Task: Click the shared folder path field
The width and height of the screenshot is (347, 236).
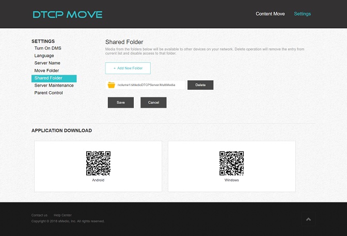Action: (x=150, y=85)
